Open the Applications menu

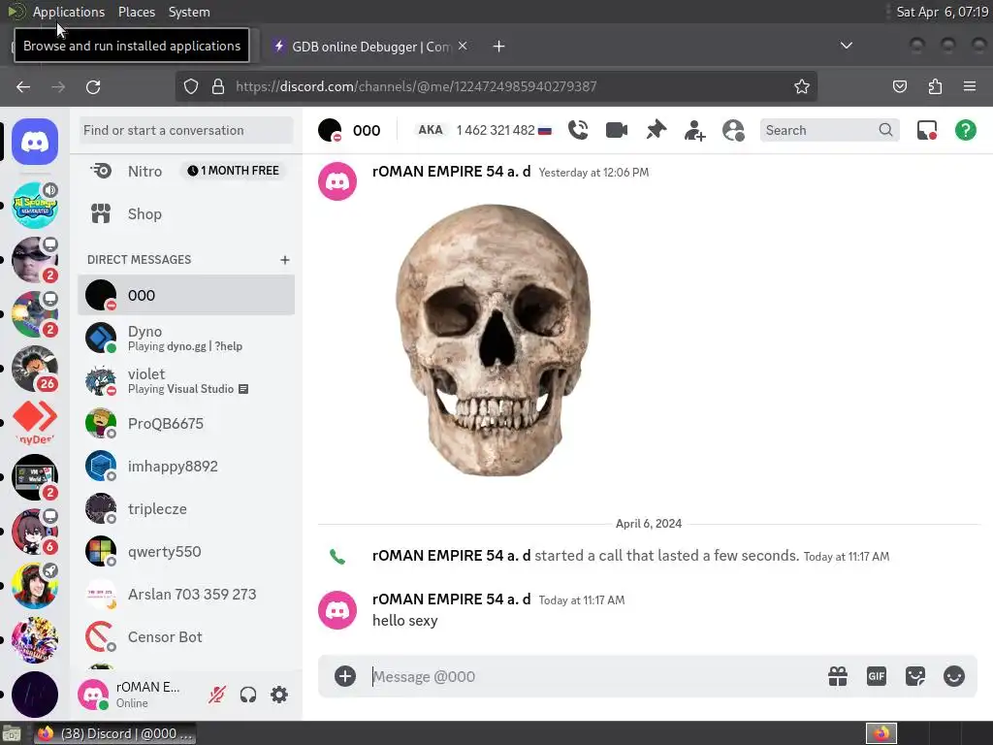[x=69, y=12]
